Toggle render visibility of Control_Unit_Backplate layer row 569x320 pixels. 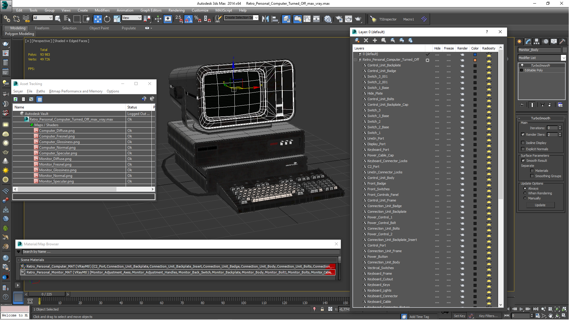462,65
